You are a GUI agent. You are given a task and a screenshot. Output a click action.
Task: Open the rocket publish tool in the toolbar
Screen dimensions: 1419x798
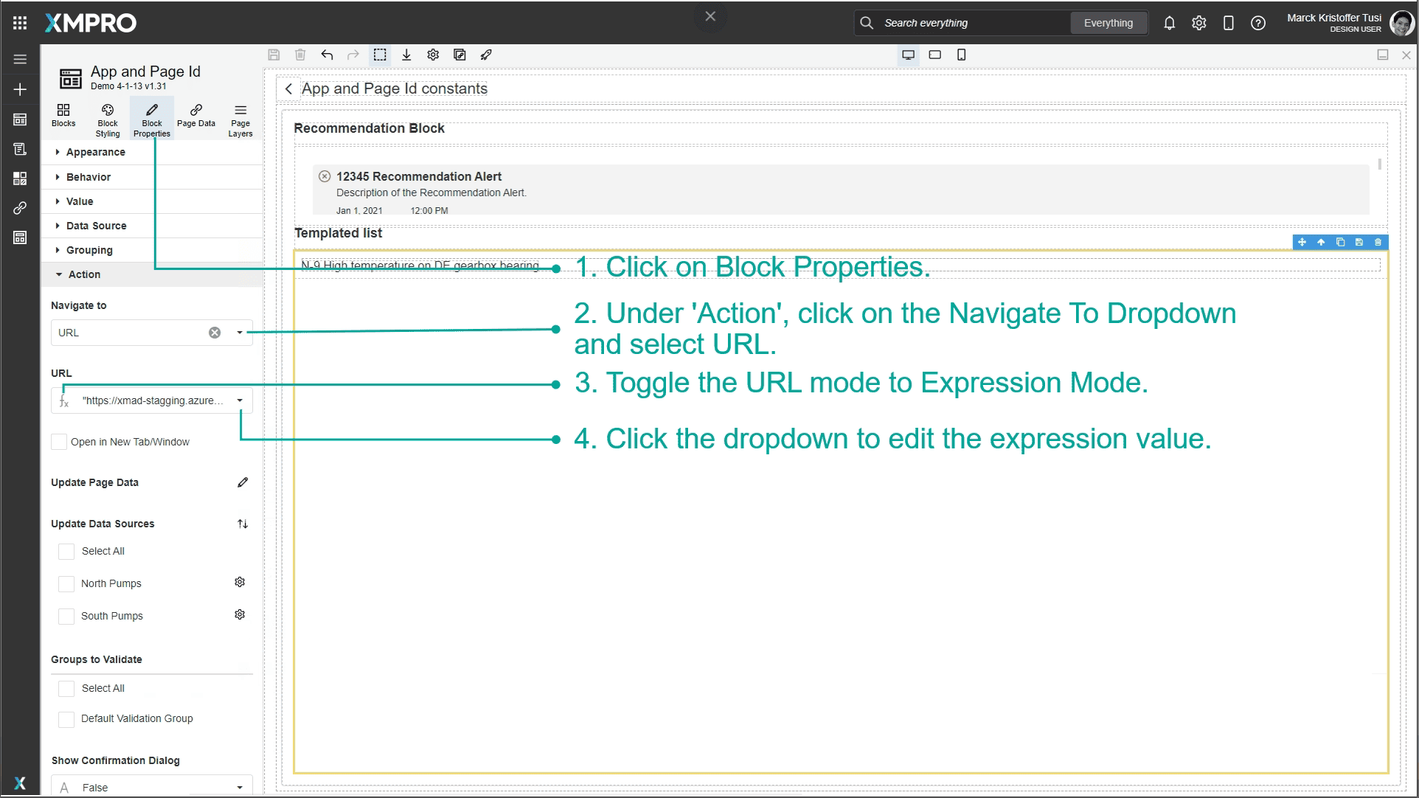click(x=486, y=55)
